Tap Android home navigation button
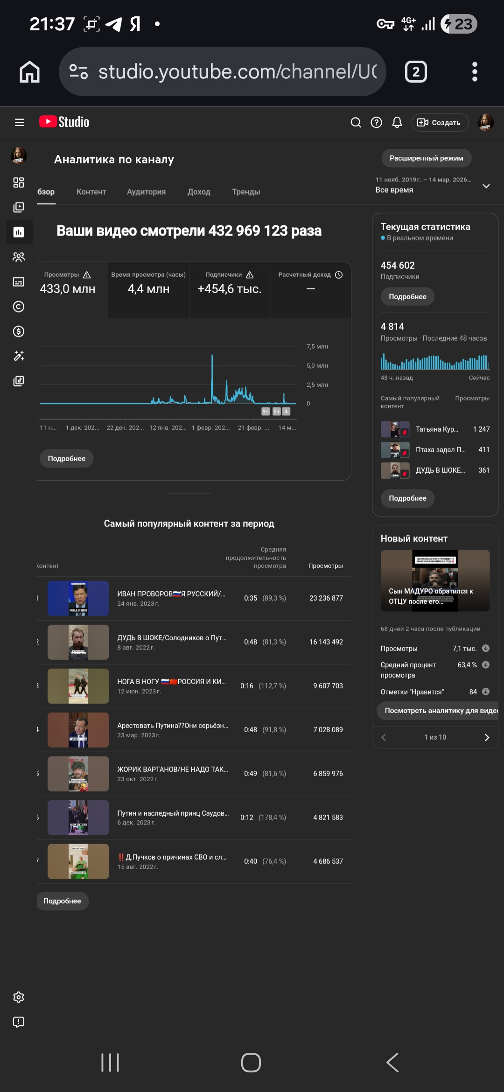 pyautogui.click(x=251, y=1063)
